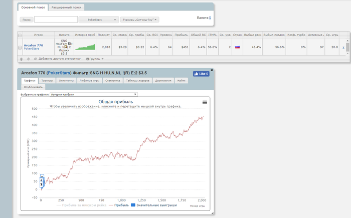
Task: Select the Статистика tab
Action: click(113, 81)
